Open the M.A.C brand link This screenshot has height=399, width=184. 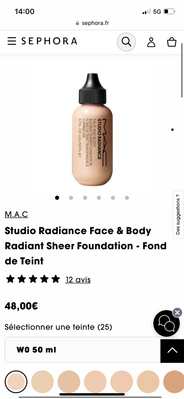16,215
